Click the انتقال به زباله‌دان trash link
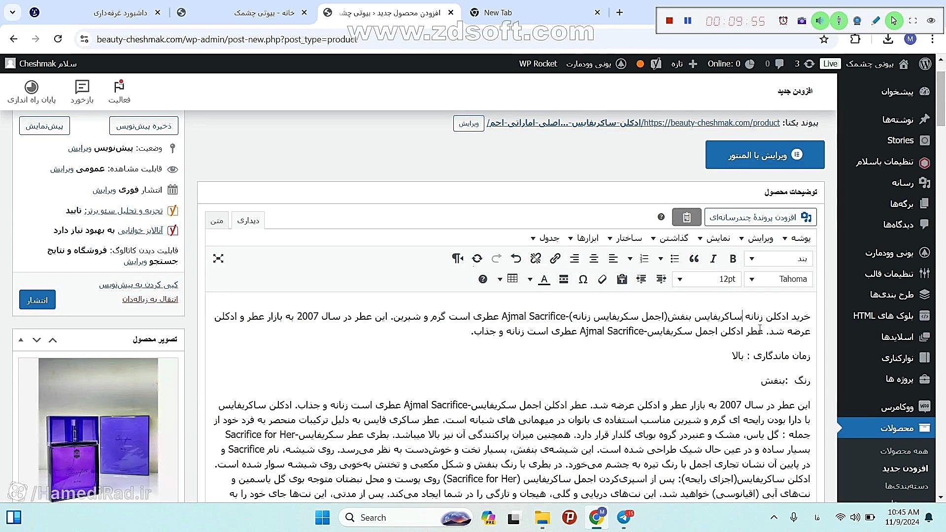 [x=150, y=299]
